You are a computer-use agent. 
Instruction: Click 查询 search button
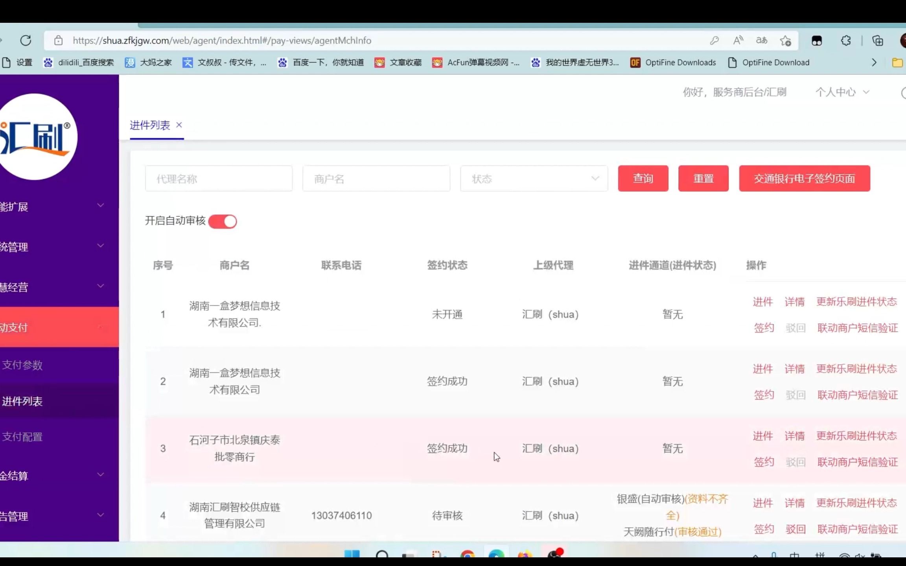[x=643, y=178]
